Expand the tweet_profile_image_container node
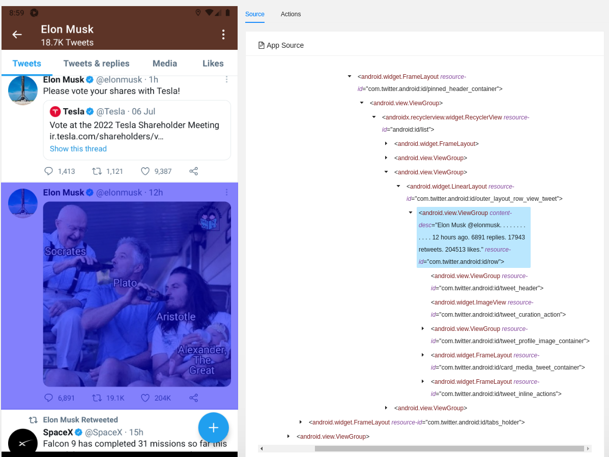609x457 pixels. tap(423, 328)
